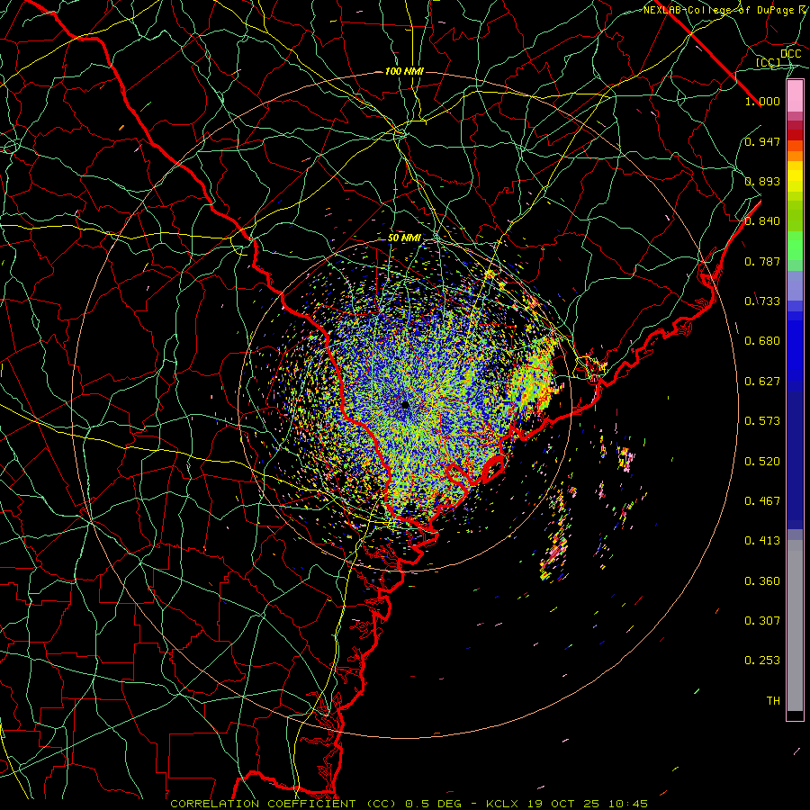Select the 0.893 scale value
Screen dimensions: 810x810
click(x=762, y=181)
